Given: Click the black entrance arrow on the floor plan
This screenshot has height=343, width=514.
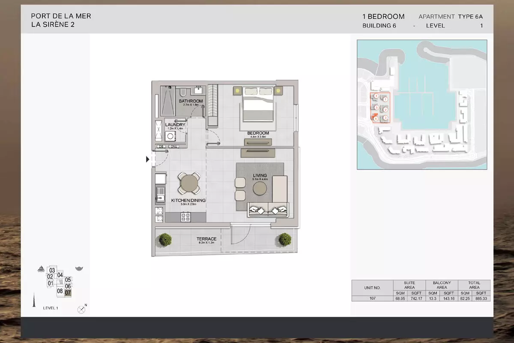Looking at the screenshot, I should point(148,159).
